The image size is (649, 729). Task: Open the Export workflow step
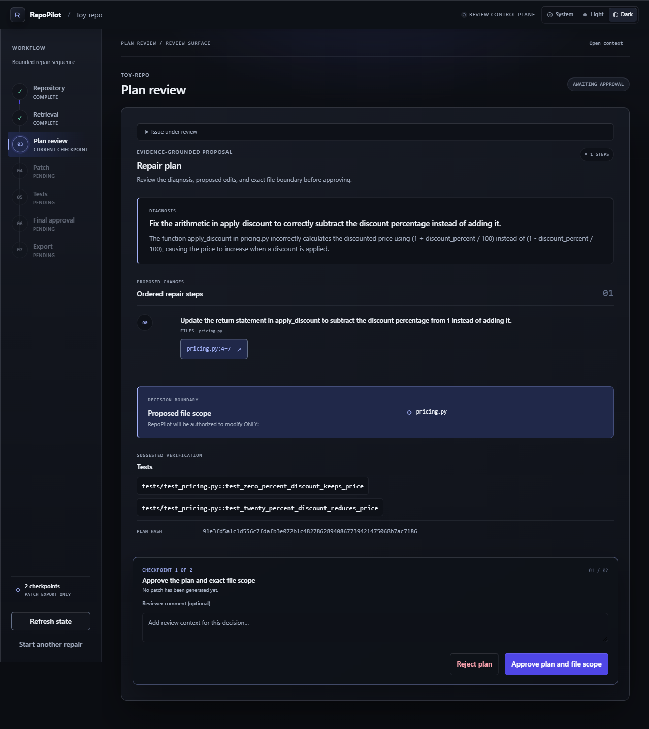coord(51,250)
